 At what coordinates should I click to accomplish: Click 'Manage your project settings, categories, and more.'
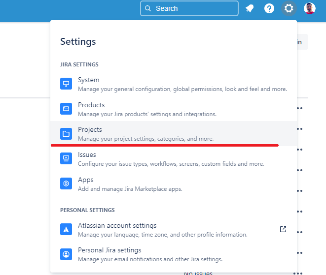coord(146,139)
